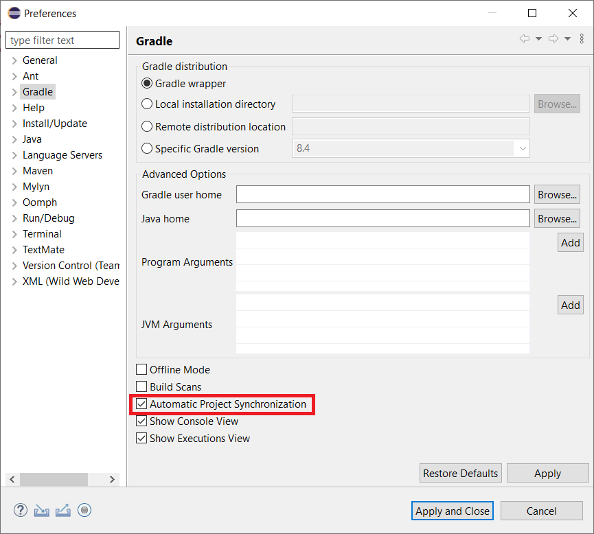594x534 pixels.
Task: Click the Forward navigation arrow icon
Action: (x=553, y=38)
